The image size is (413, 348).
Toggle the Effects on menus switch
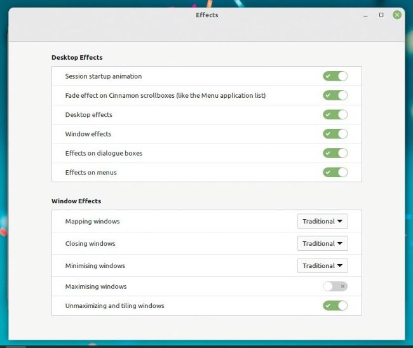point(335,172)
